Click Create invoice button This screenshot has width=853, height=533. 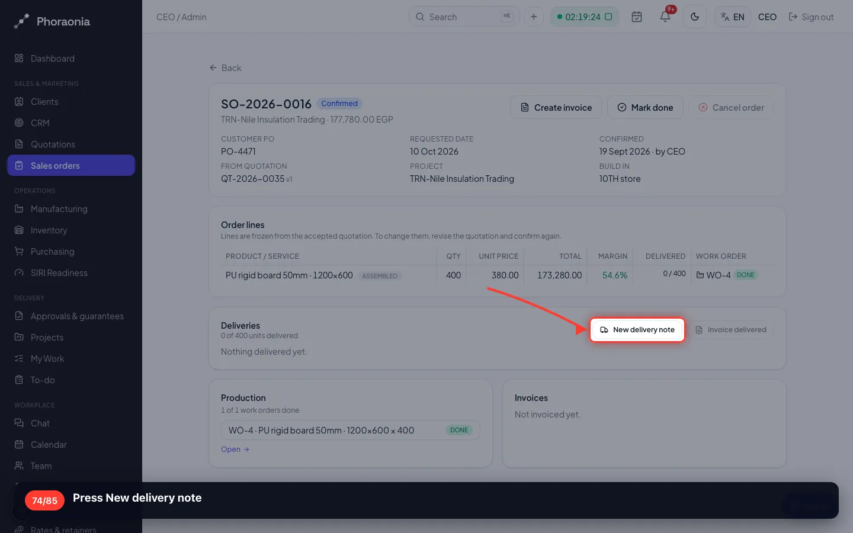click(556, 108)
